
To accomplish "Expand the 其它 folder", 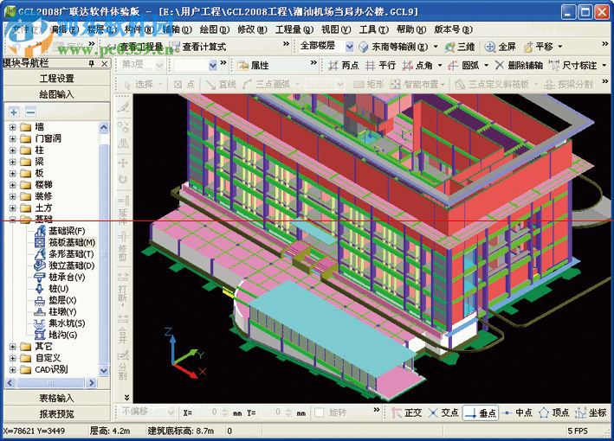I will 12,347.
